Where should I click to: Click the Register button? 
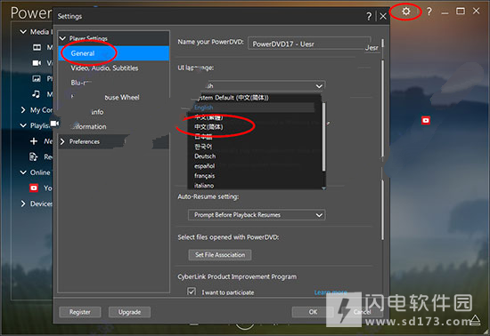coord(80,312)
